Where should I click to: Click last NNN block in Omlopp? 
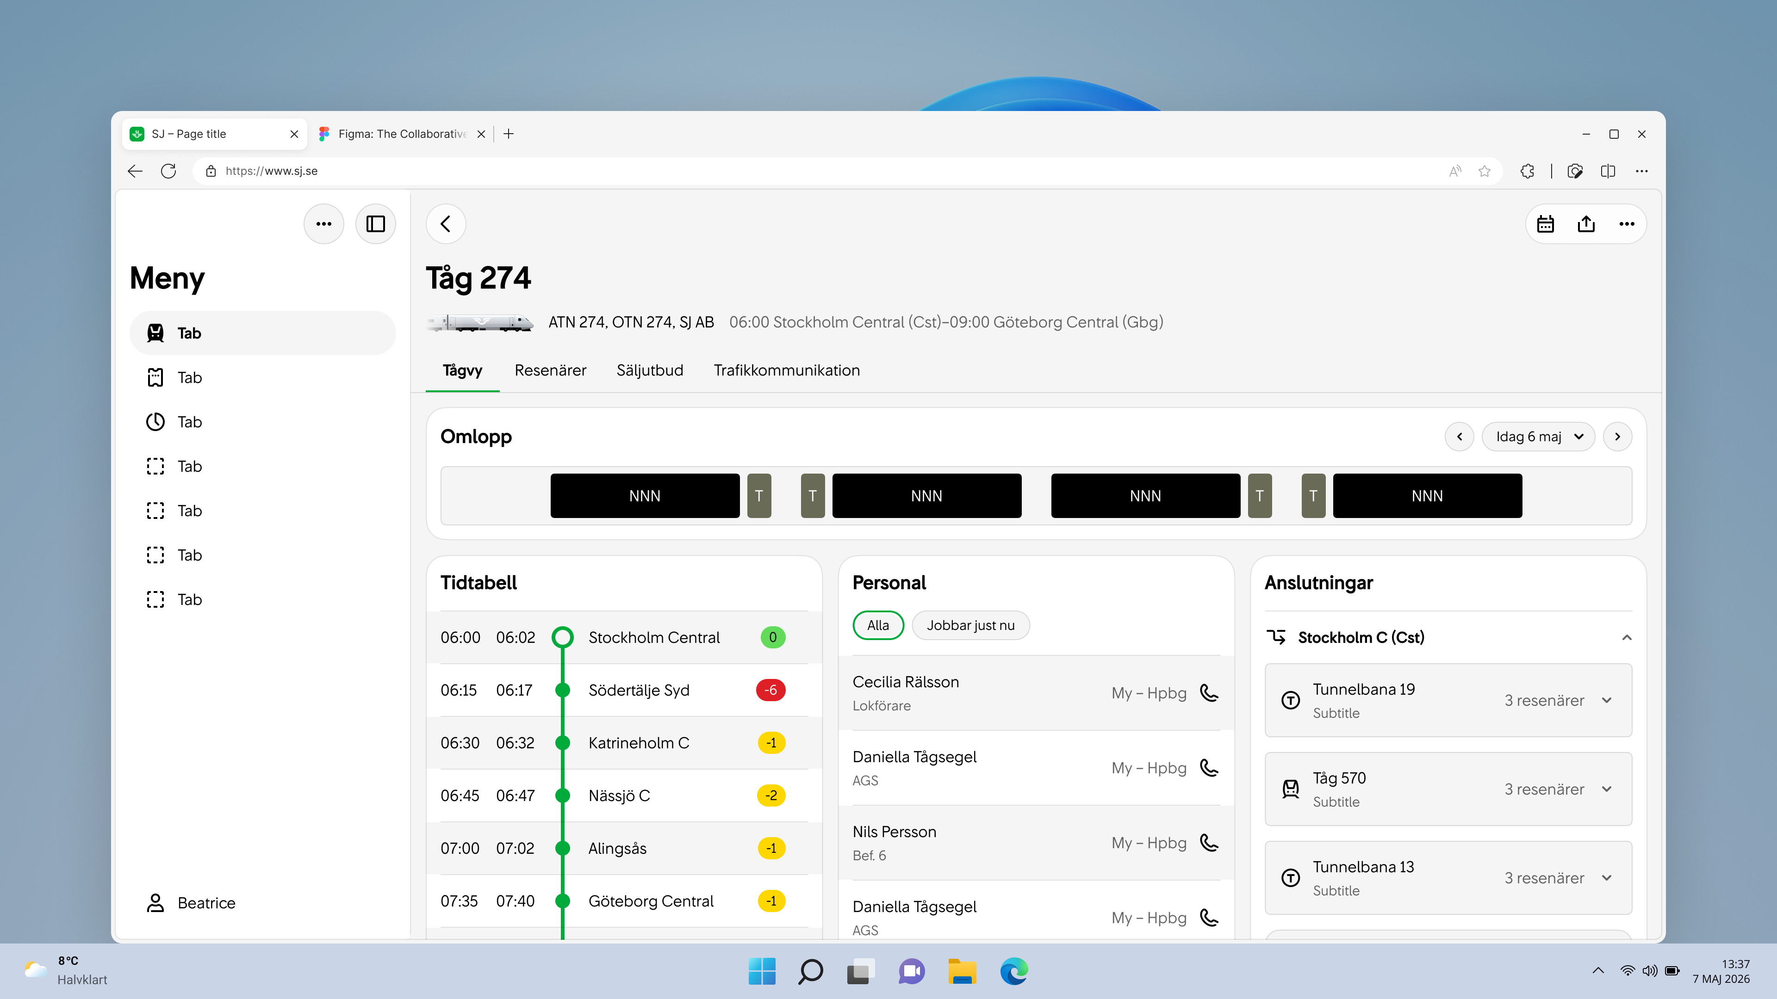[1427, 496]
